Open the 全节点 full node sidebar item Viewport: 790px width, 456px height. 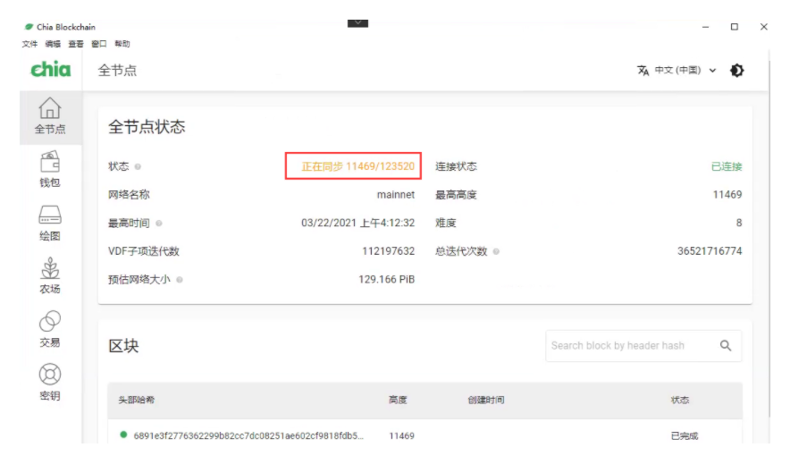click(50, 117)
